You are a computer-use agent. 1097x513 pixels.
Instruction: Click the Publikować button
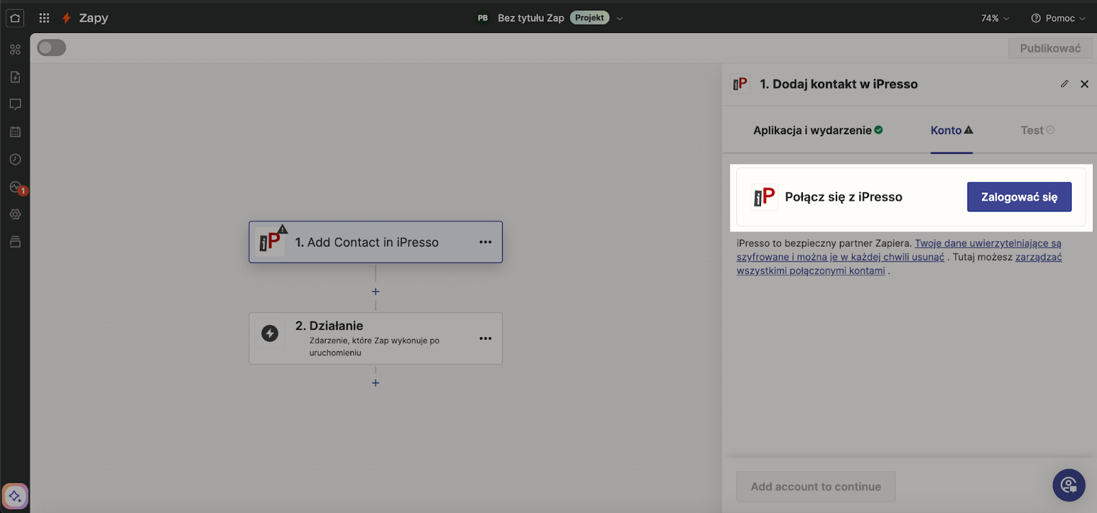coord(1050,48)
